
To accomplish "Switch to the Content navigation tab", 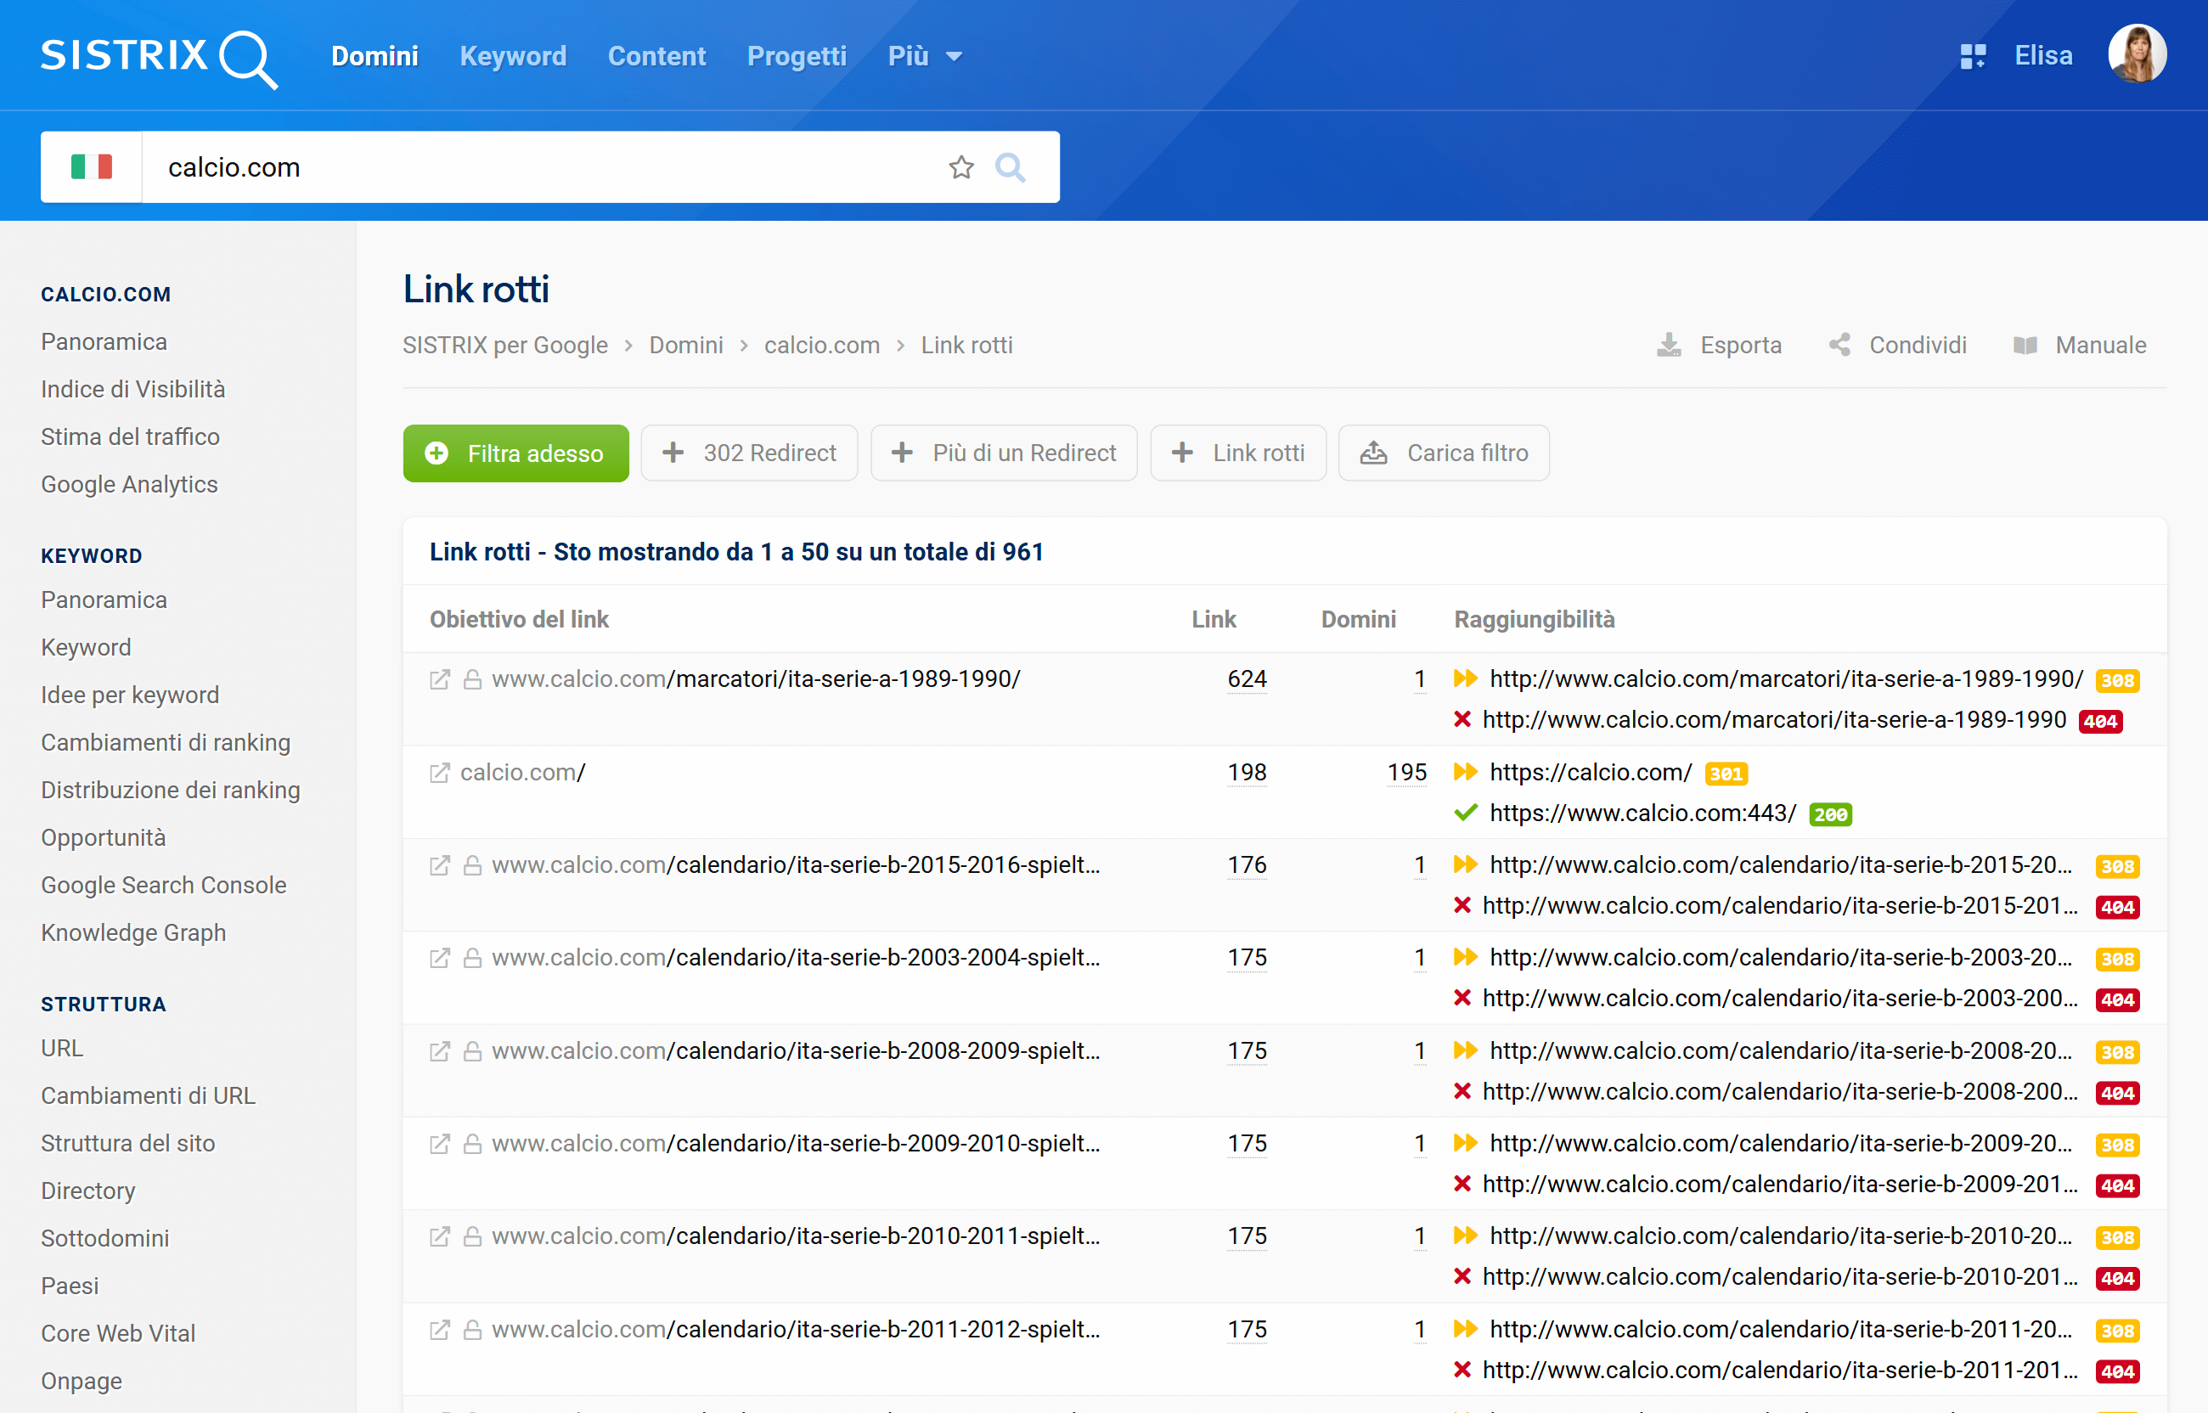I will pos(656,56).
